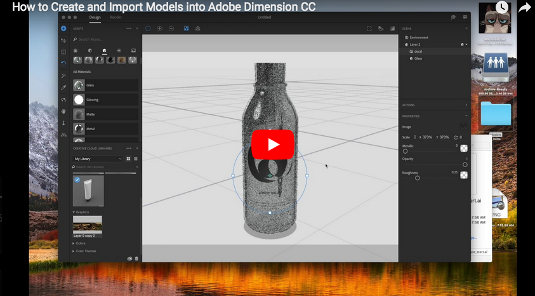Open the Design tab

(x=95, y=17)
